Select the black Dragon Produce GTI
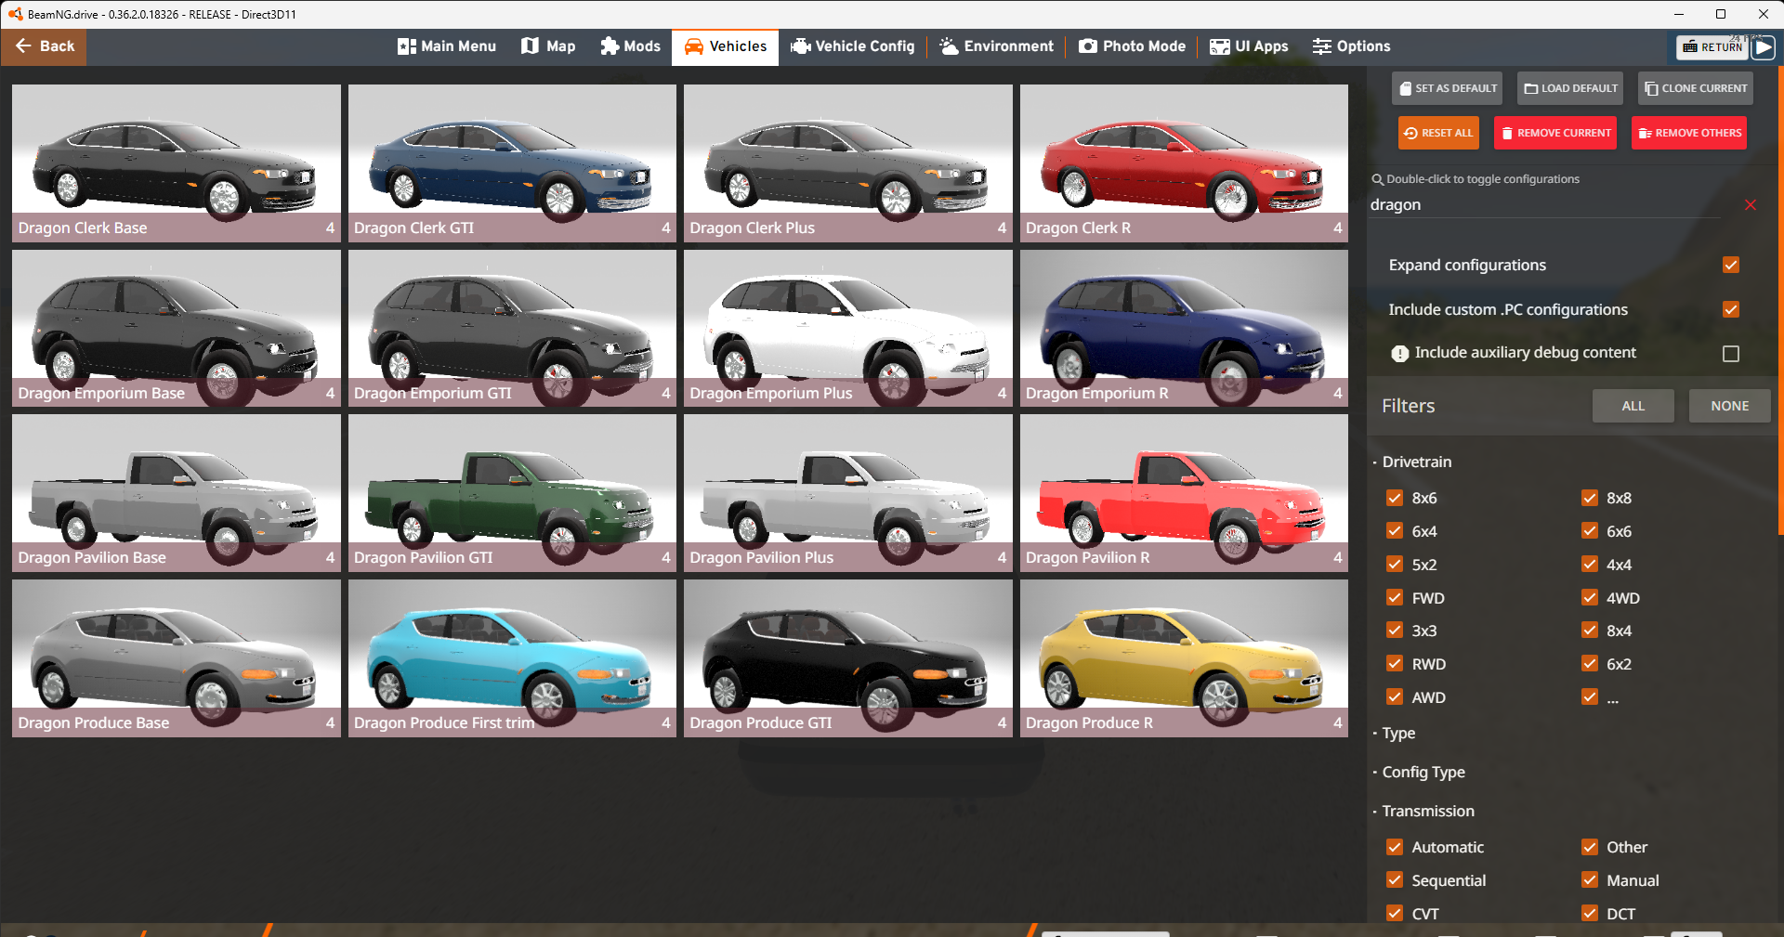This screenshot has height=937, width=1784. (848, 658)
